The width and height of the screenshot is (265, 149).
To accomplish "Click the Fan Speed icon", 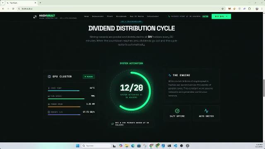I will tap(49, 96).
